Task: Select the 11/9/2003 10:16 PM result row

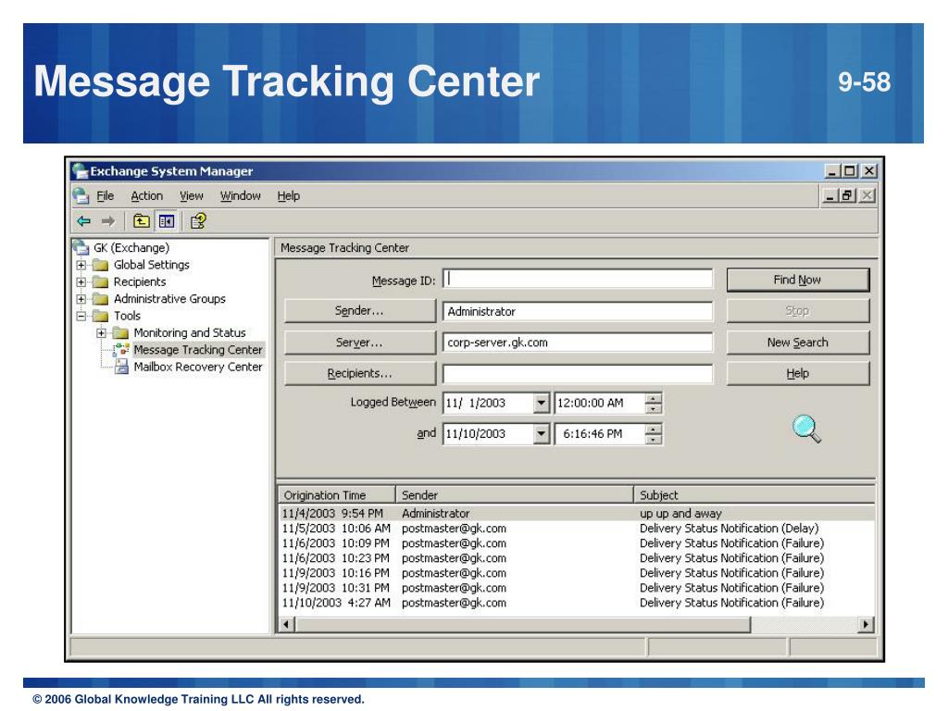Action: [576, 572]
